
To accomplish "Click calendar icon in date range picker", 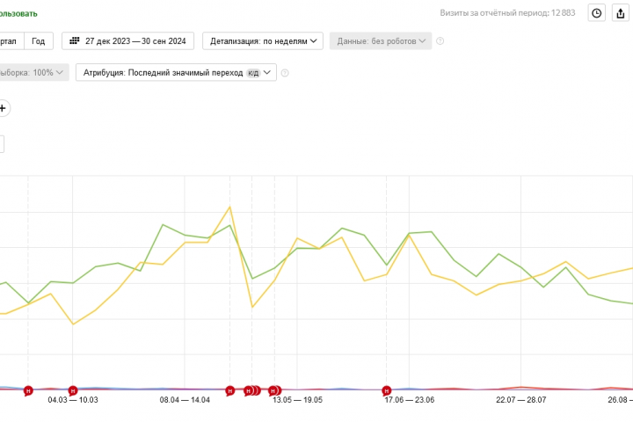I will [x=75, y=41].
